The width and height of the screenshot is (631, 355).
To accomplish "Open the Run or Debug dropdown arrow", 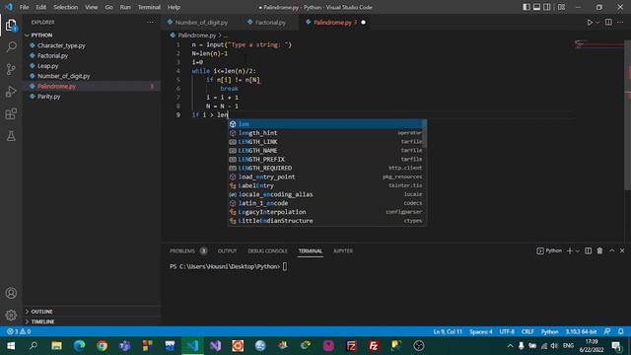I will (597, 23).
